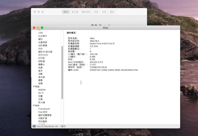Select 控制器 in the sidebar
This screenshot has width=198, height=136.
point(41,61)
